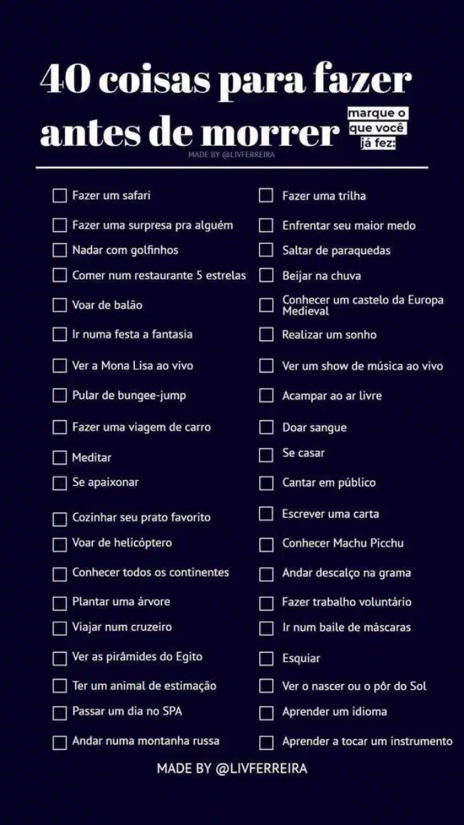Mark 'Voar de balão' as done
Screen dimensions: 464x825
pos(59,305)
